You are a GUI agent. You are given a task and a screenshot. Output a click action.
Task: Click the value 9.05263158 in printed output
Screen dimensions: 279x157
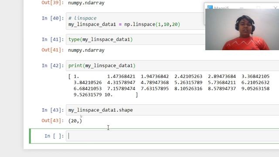(x=255, y=89)
